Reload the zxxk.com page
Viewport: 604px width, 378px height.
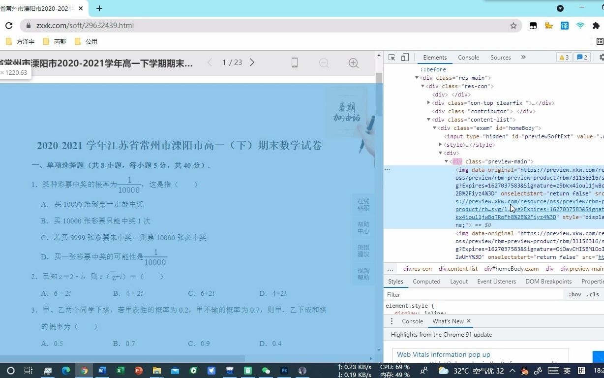point(9,26)
